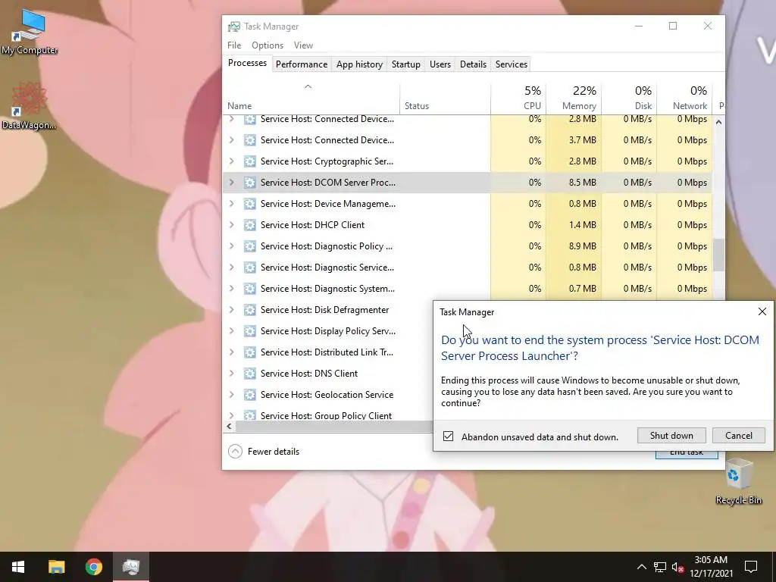Click the Shut down button
776x582 pixels.
671,436
